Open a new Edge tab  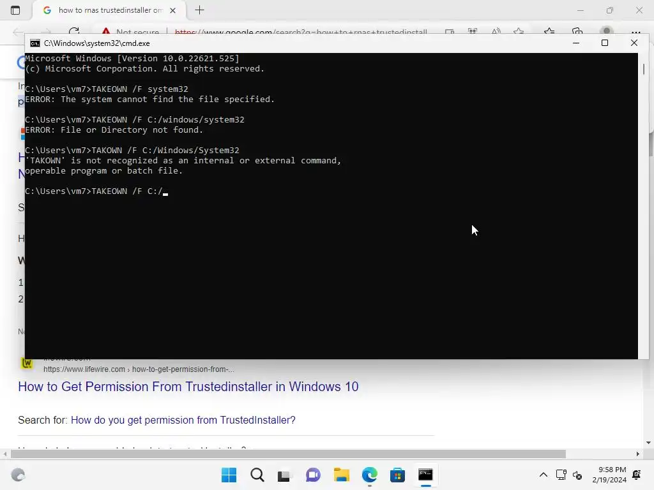(199, 10)
